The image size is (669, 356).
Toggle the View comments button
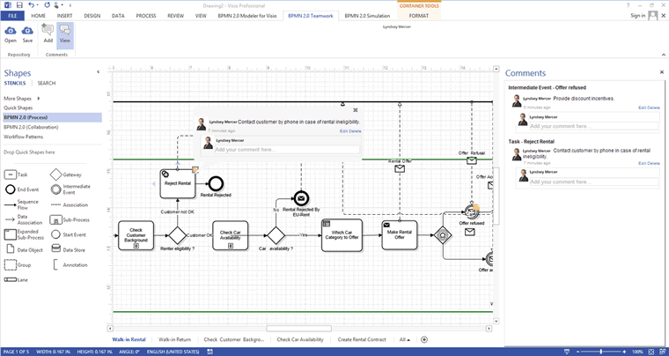point(65,34)
